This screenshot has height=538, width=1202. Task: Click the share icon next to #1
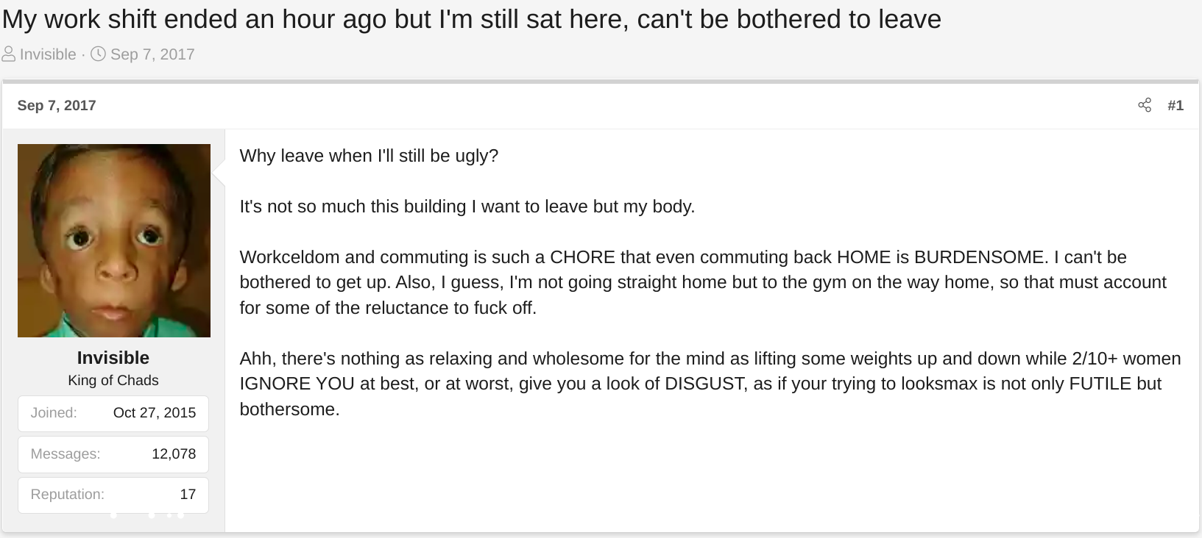(1145, 105)
